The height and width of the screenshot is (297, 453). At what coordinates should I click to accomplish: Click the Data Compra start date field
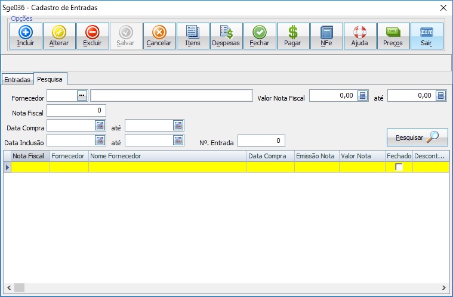[71, 126]
